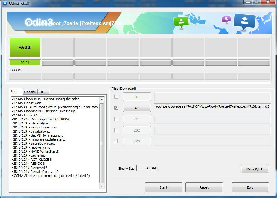
Task: Click the CSC file button
Action: (x=137, y=130)
